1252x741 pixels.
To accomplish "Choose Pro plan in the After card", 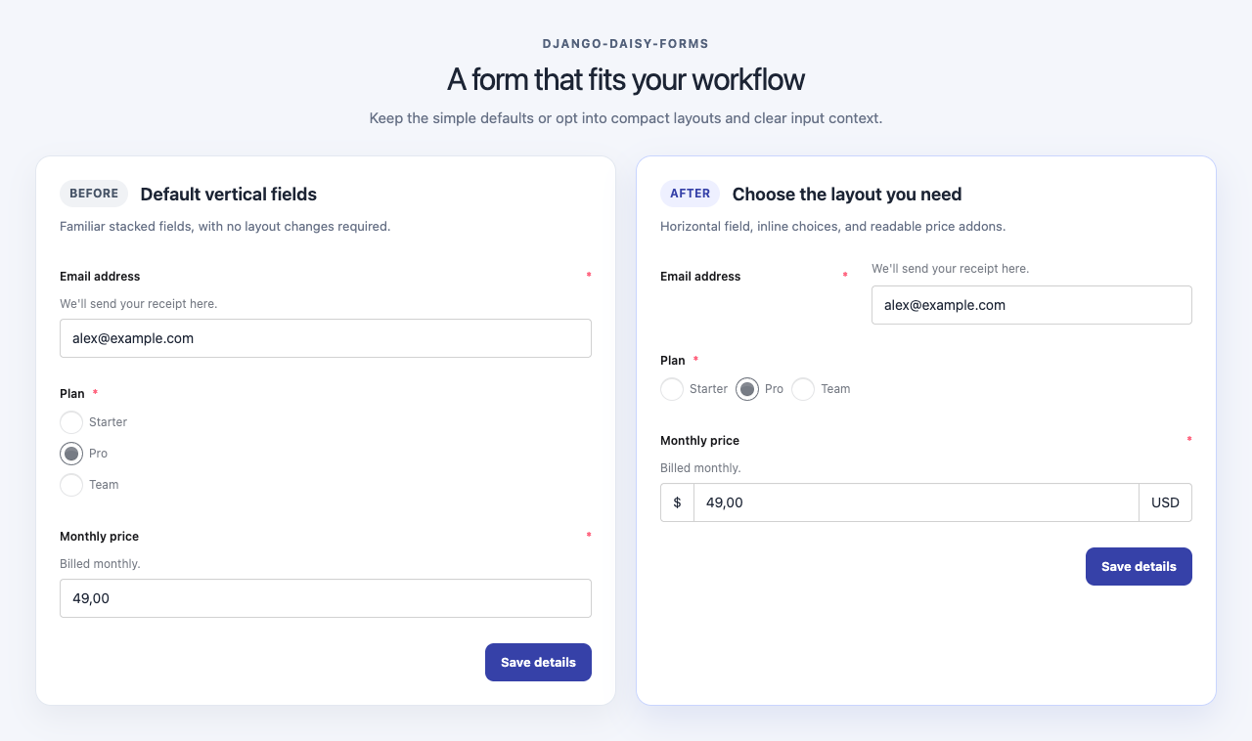I will point(747,389).
